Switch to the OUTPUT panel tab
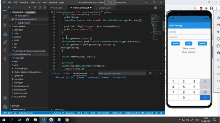Viewport: 220px width, 123px height. click(67, 73)
